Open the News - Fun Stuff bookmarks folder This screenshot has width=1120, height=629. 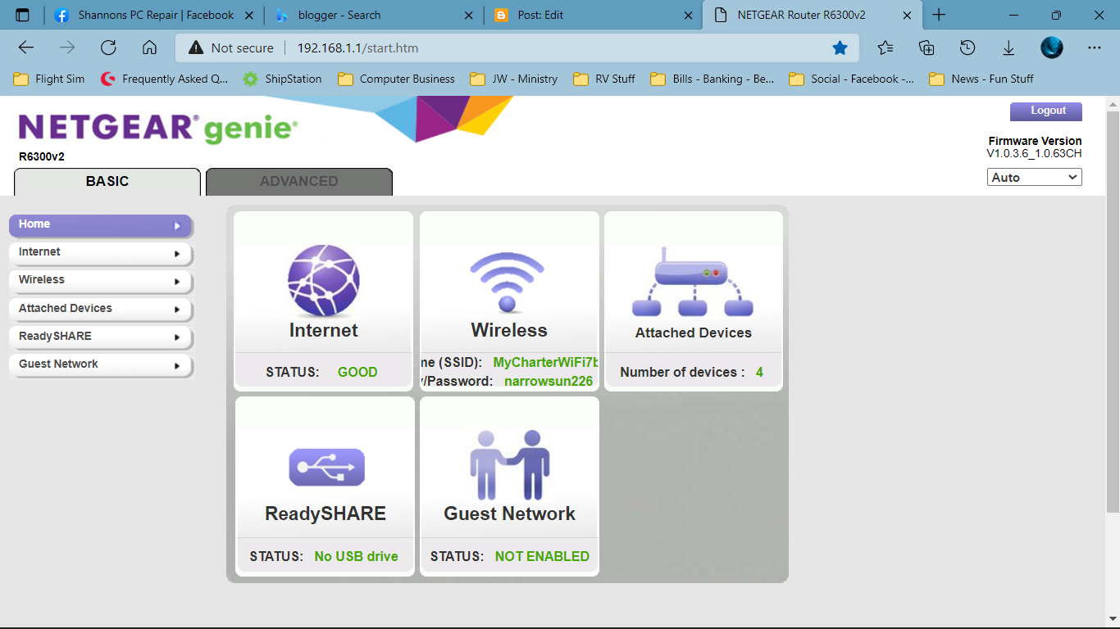pyautogui.click(x=981, y=79)
